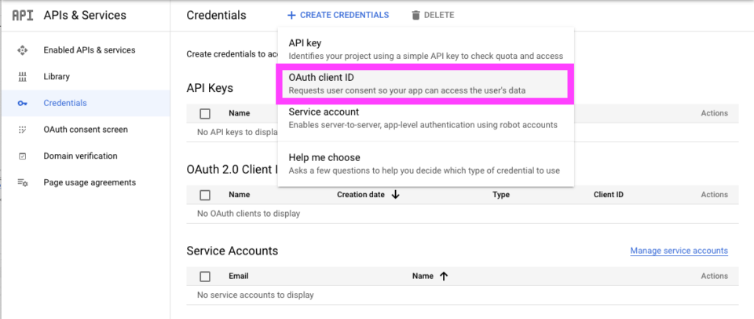Choose Service account option
Screen dimensions: 754x319
426,119
